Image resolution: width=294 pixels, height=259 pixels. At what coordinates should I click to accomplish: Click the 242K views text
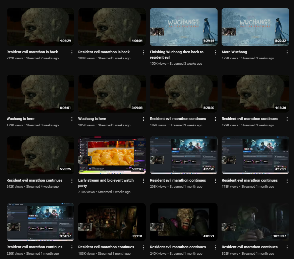(x=15, y=187)
